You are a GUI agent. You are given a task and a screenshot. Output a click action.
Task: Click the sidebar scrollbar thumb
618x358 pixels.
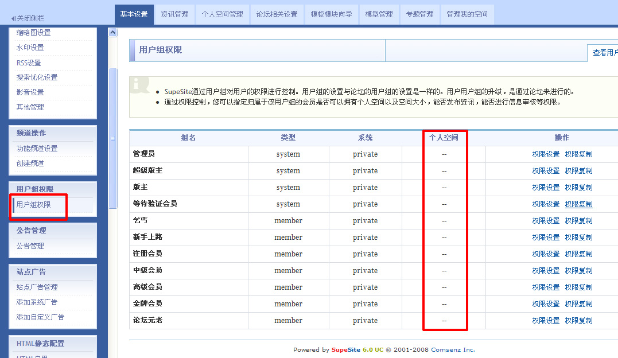point(112,138)
